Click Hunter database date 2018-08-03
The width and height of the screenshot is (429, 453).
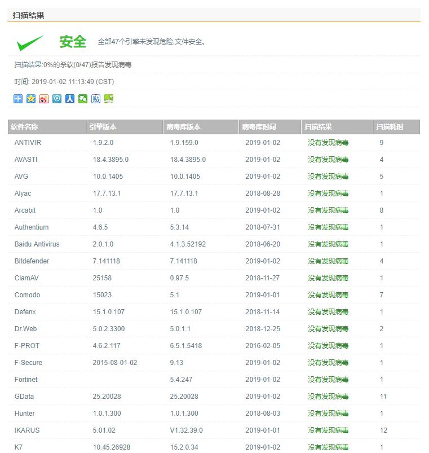(x=263, y=414)
